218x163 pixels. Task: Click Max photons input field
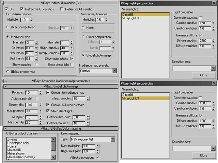(x=32, y=111)
